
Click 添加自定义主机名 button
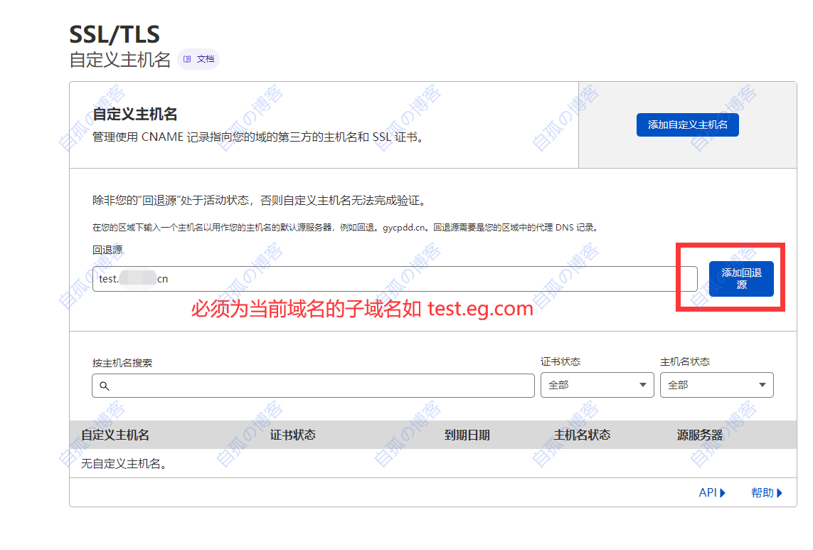[x=688, y=125]
